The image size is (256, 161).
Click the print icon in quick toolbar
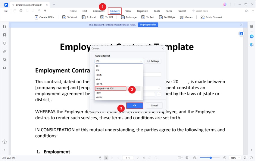21,11
